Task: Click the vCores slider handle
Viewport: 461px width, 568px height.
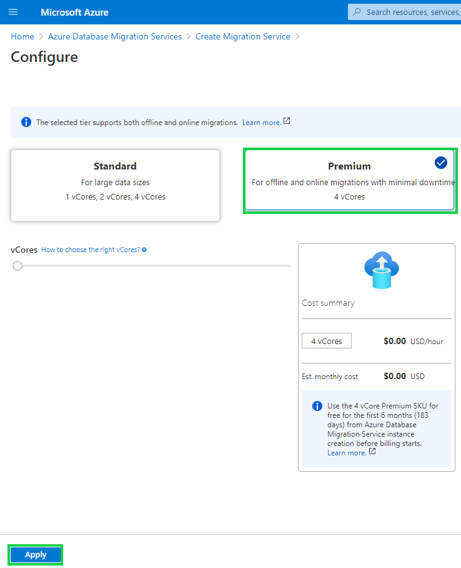Action: 17,266
